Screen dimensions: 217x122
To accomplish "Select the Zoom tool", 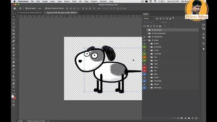I will (14, 87).
